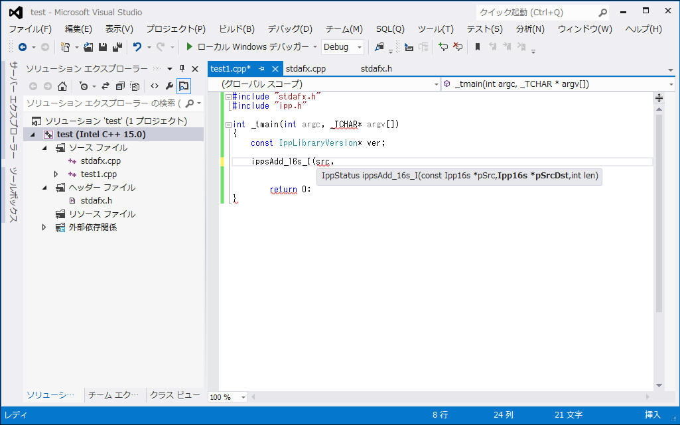Open the ヘルプ(H) menu
Image resolution: width=680 pixels, height=425 pixels.
coord(644,29)
